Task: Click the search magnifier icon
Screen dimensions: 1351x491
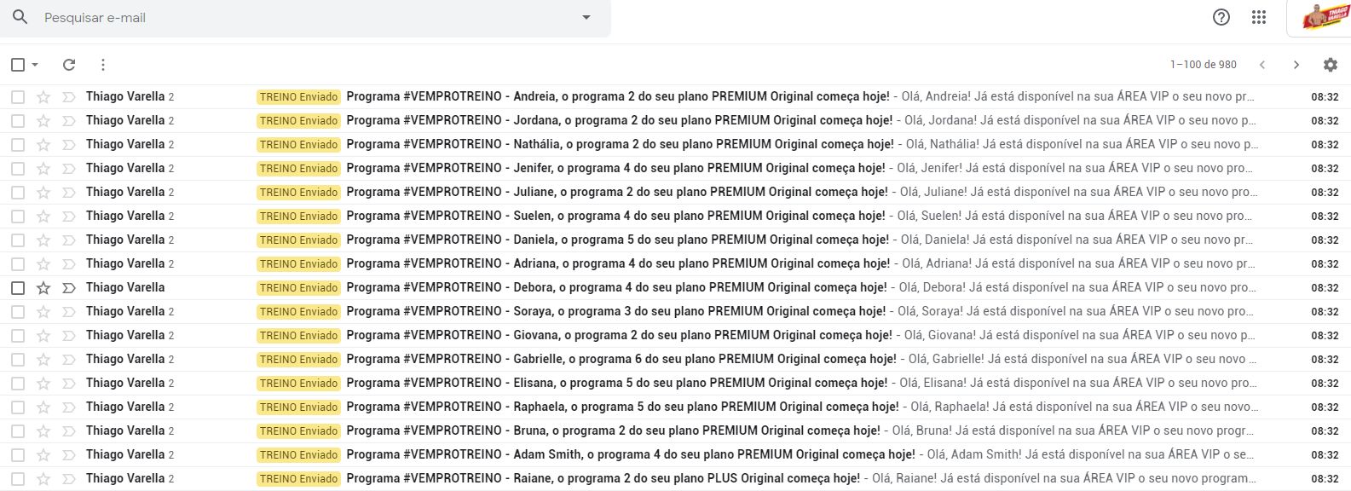Action: coord(20,17)
